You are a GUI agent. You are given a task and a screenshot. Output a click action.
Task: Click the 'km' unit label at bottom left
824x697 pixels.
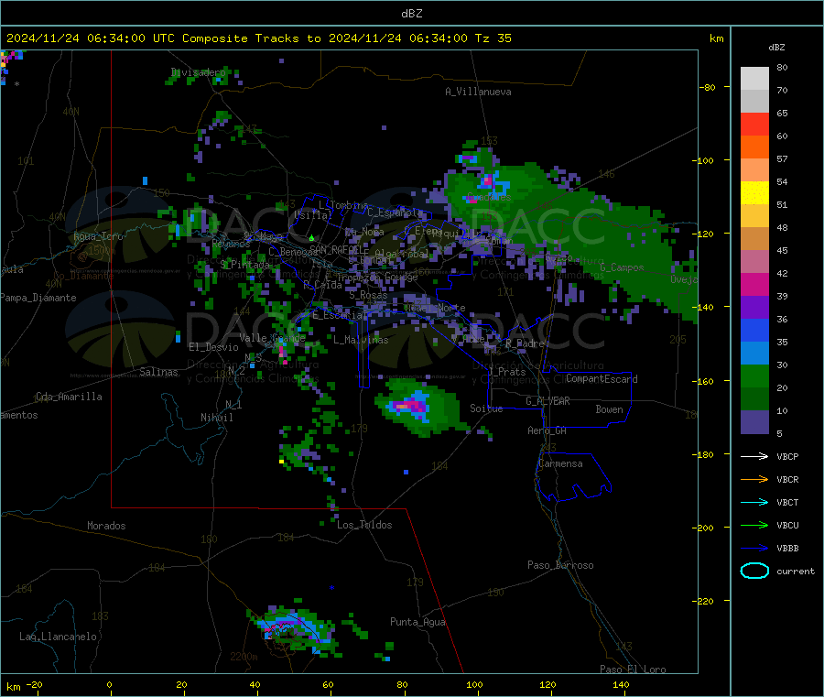(x=14, y=687)
